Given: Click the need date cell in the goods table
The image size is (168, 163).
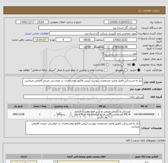Looking at the screenshot, I should [x=18, y=114].
